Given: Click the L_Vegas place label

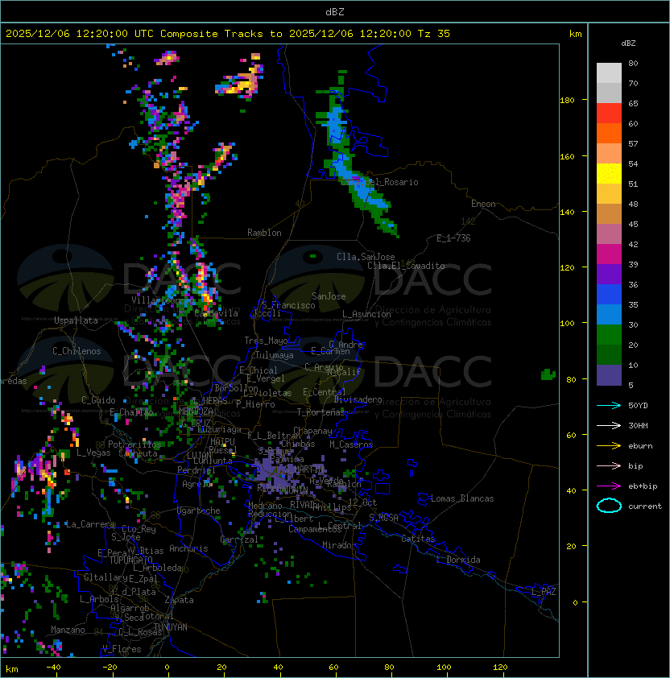Looking at the screenshot, I should (93, 453).
